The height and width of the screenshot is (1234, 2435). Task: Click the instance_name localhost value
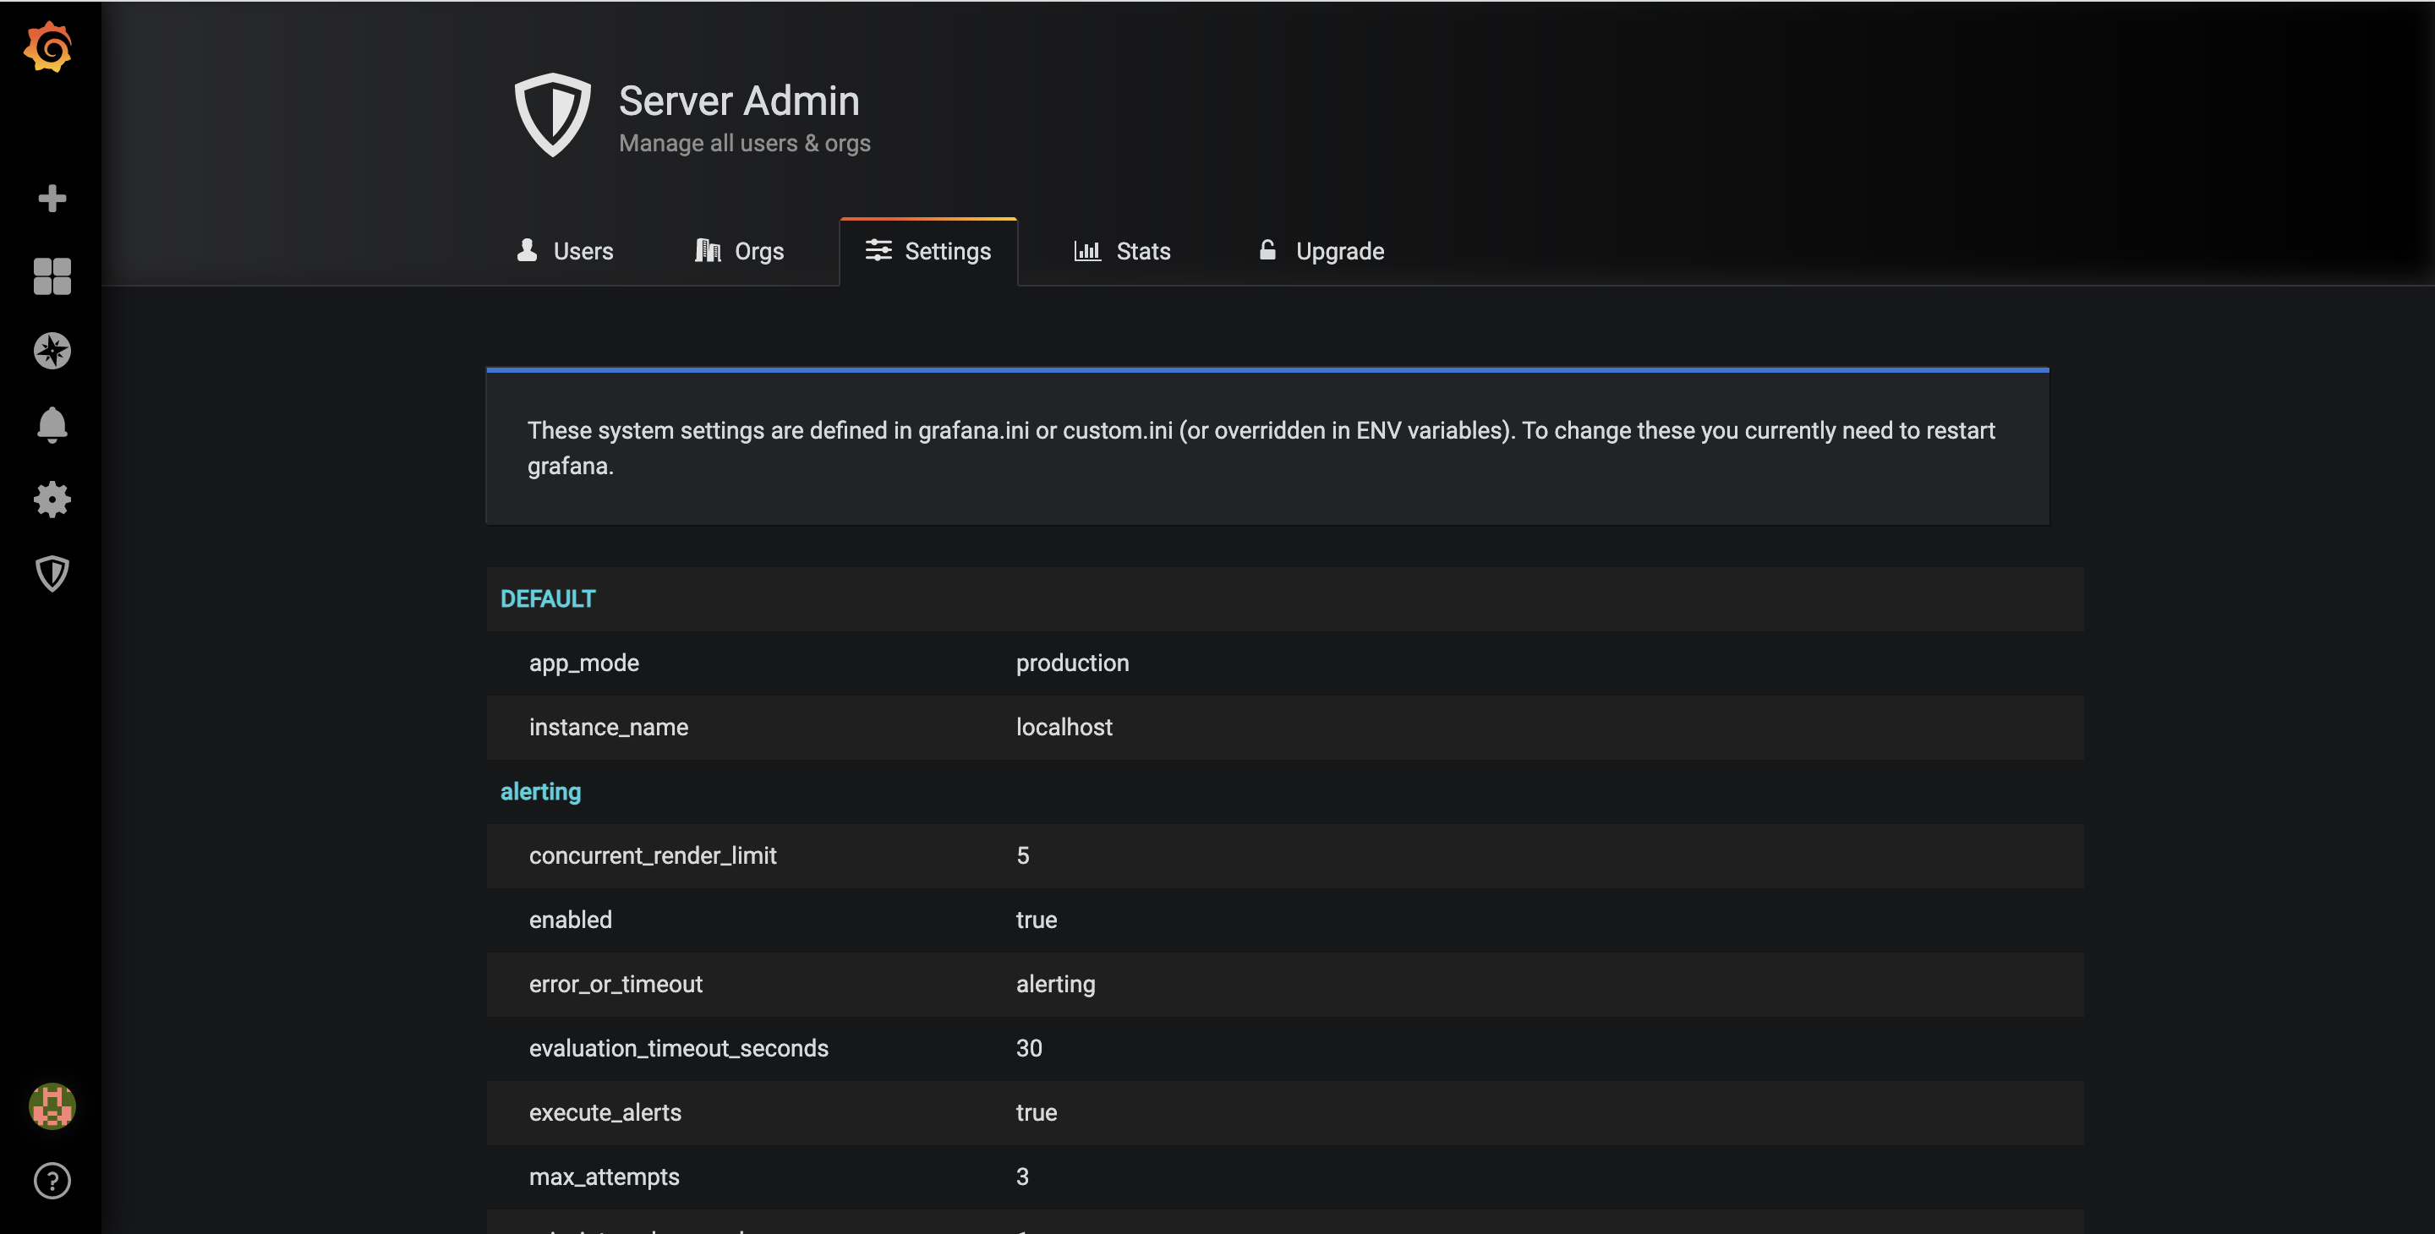[1064, 728]
